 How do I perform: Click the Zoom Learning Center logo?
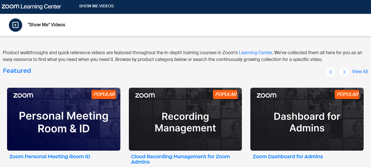click(31, 6)
